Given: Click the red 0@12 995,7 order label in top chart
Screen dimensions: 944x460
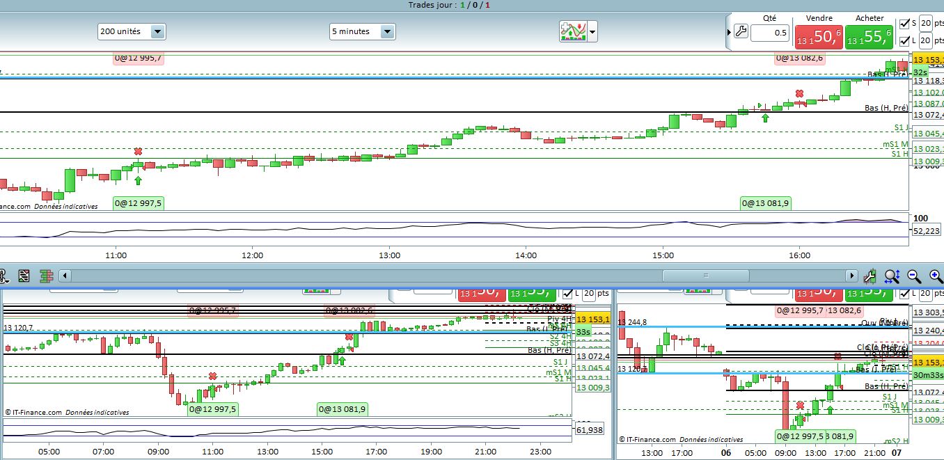Looking at the screenshot, I should click(x=138, y=58).
